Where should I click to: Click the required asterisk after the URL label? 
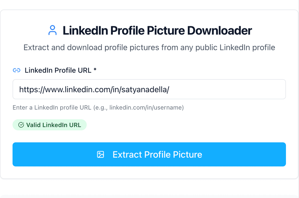click(x=95, y=70)
